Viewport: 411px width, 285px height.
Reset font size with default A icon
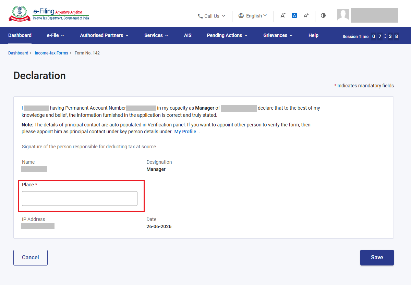294,15
